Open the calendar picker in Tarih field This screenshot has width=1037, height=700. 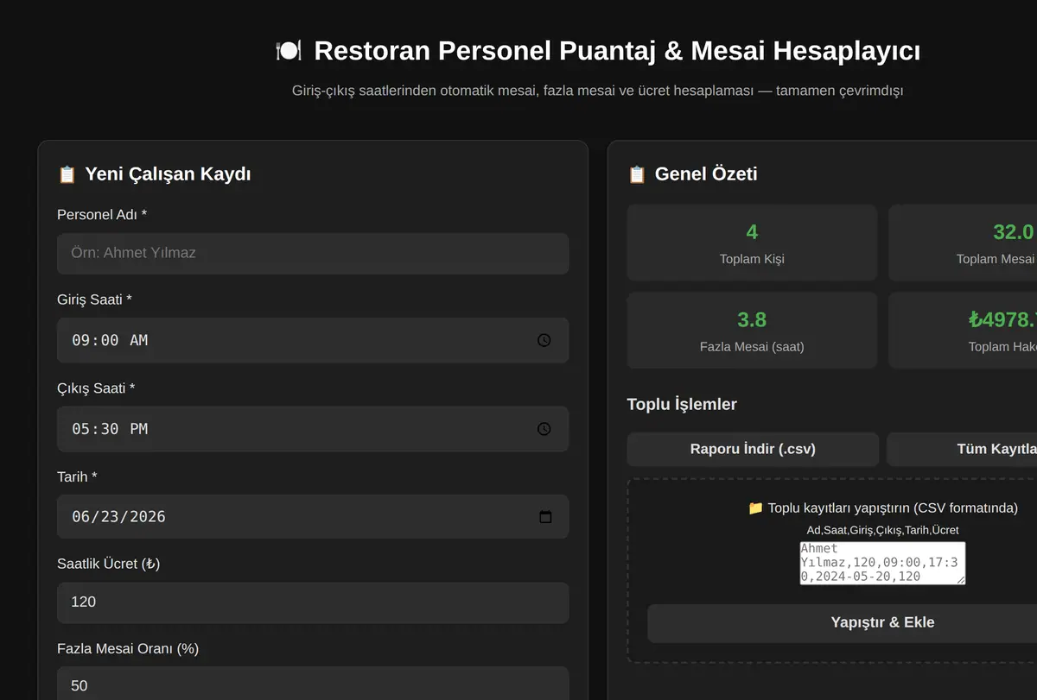pyautogui.click(x=545, y=517)
